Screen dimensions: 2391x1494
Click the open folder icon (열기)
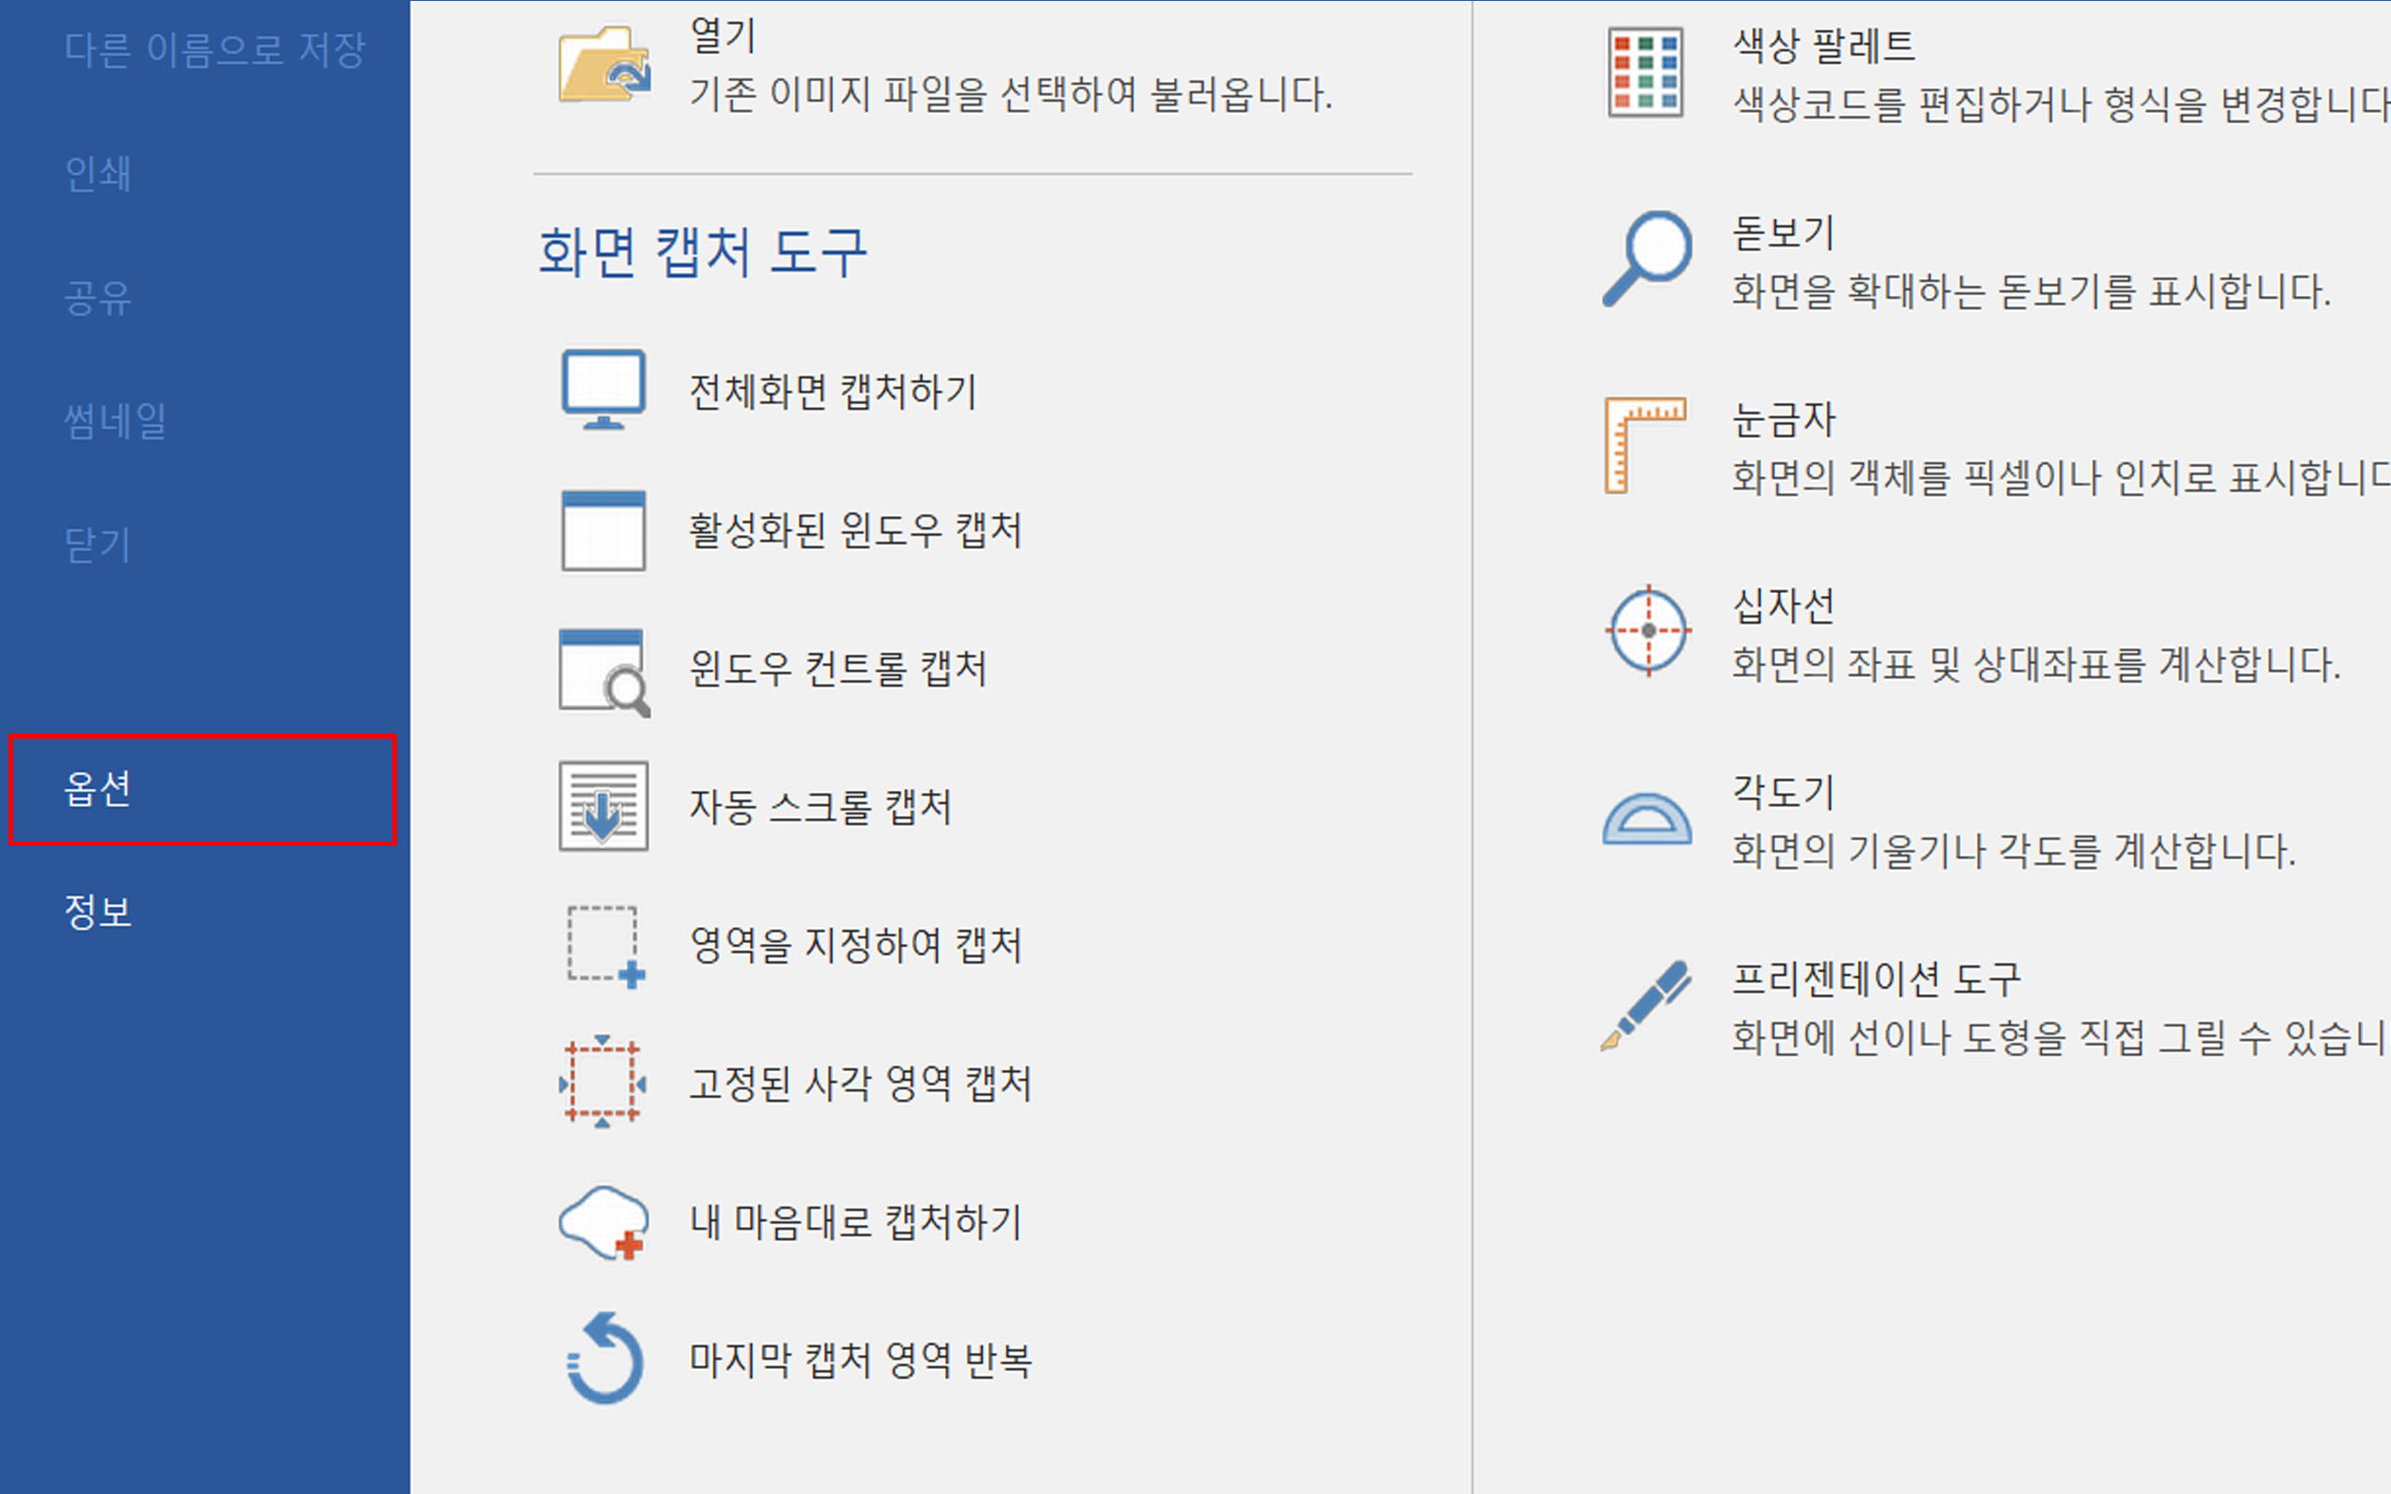pyautogui.click(x=603, y=65)
